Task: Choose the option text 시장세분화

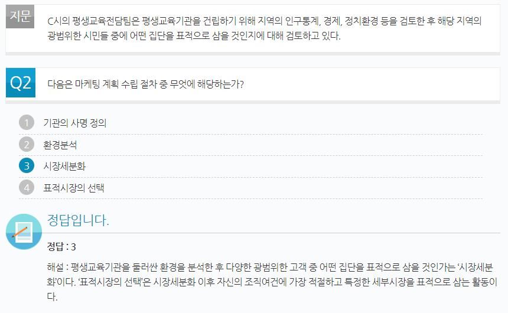Action: click(64, 166)
